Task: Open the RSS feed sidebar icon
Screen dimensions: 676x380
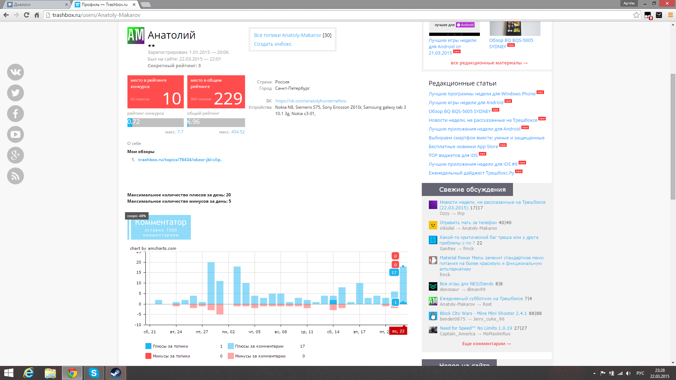Action: click(15, 176)
